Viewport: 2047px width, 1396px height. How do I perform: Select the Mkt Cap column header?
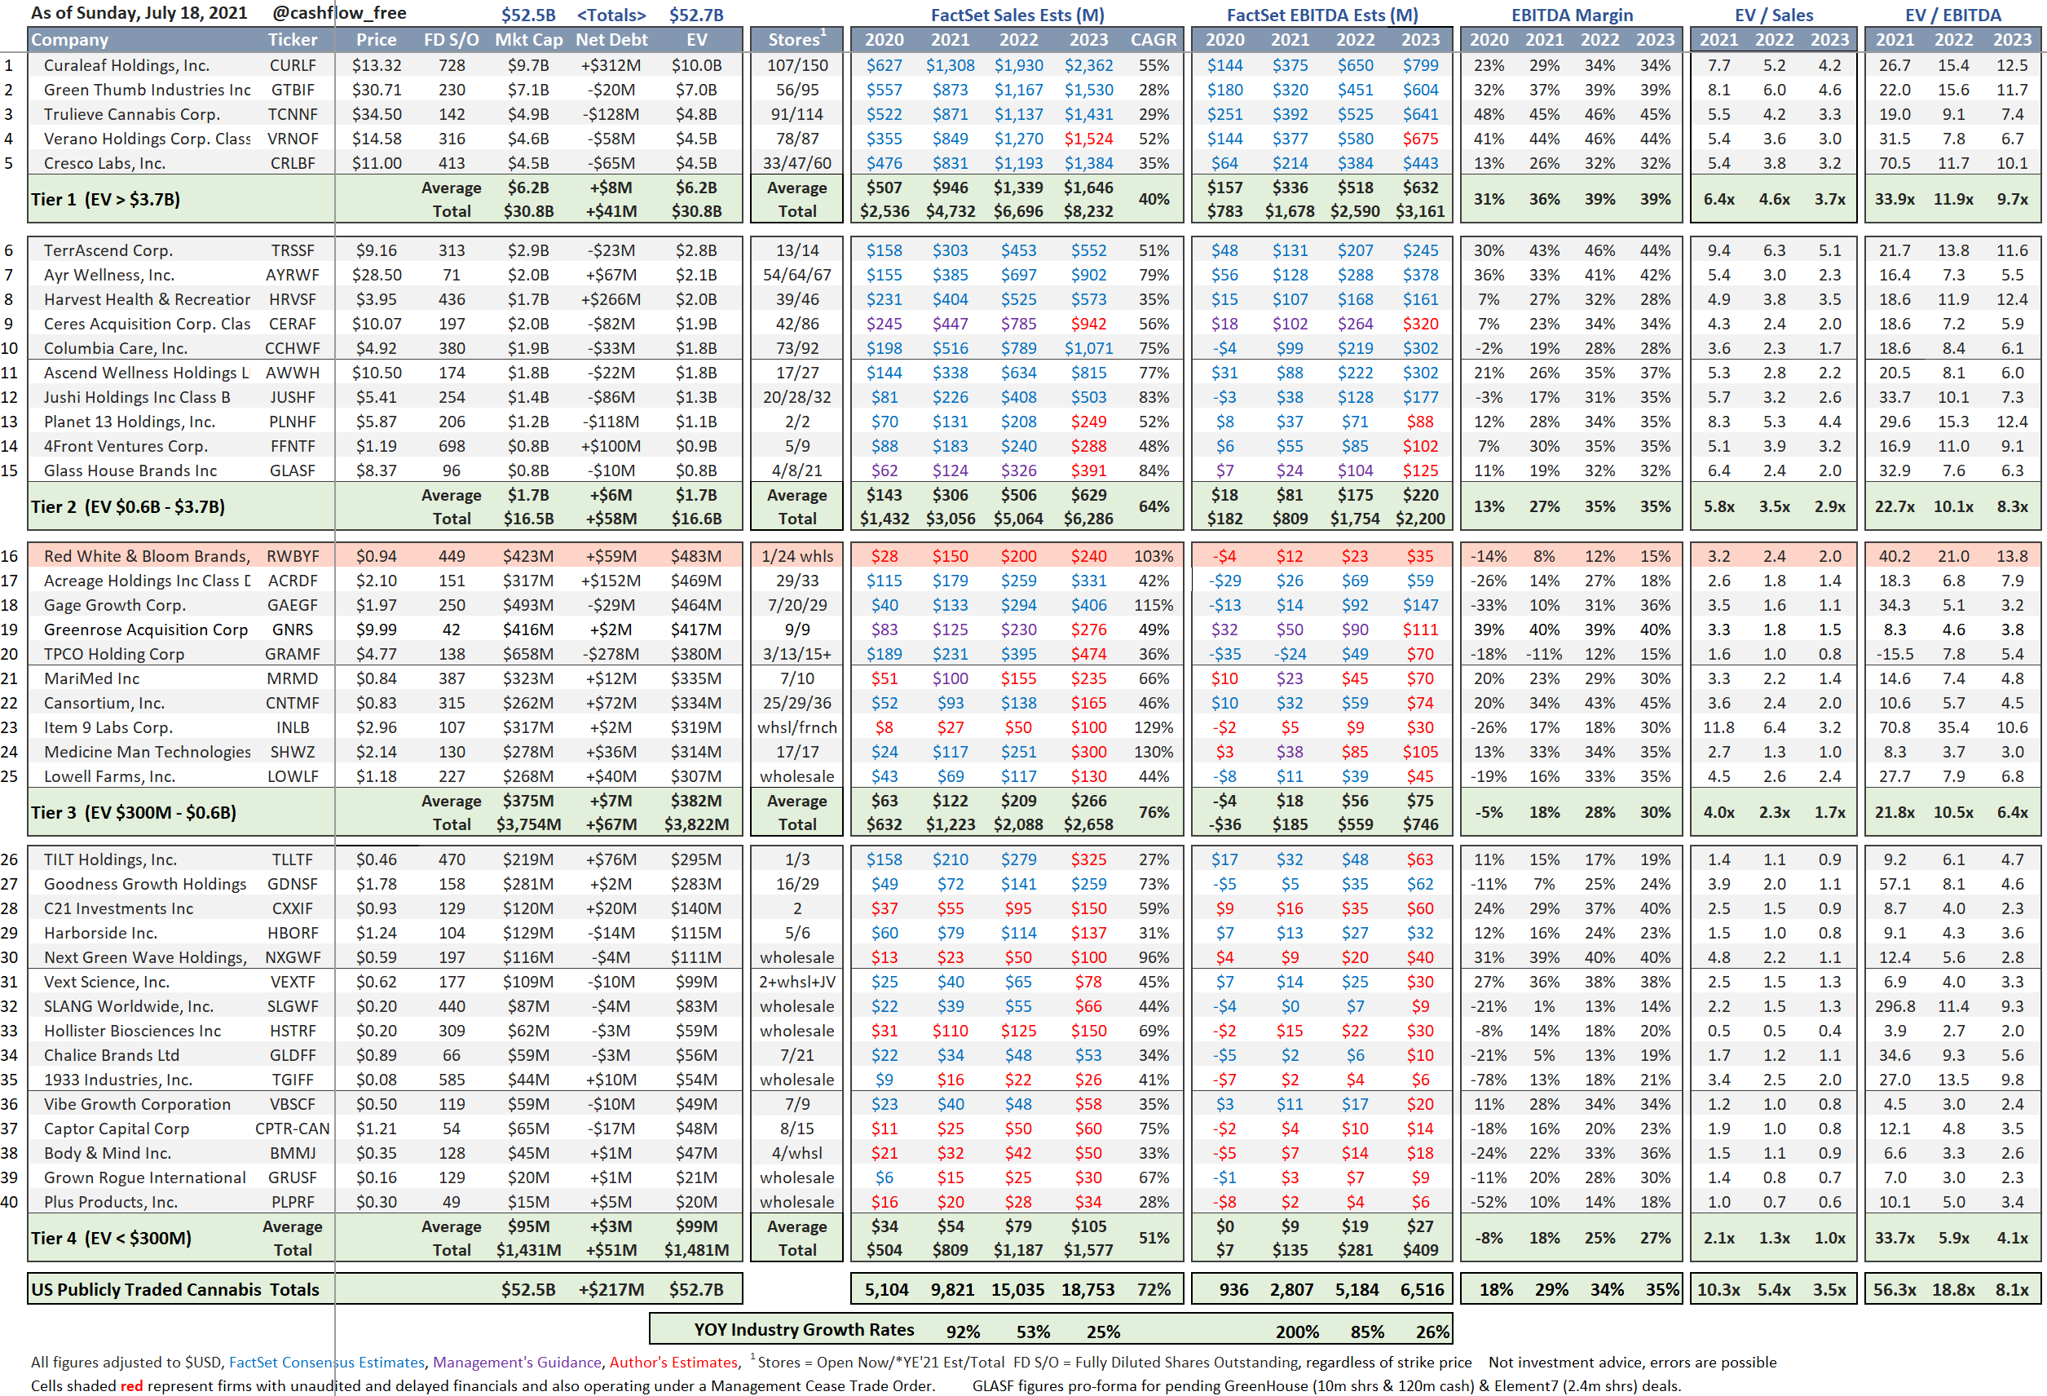coord(528,40)
